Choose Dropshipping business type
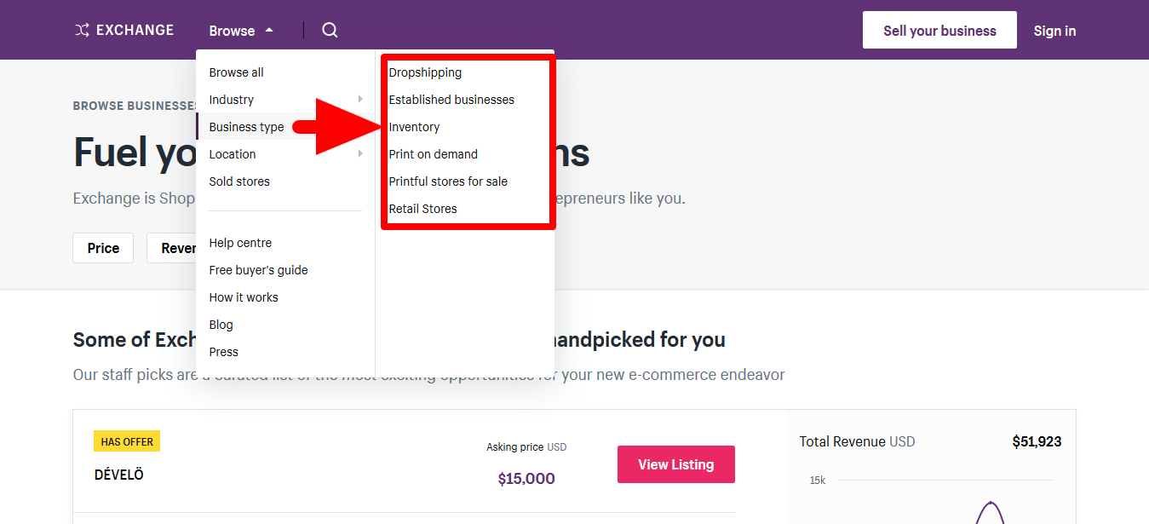The image size is (1149, 524). pos(425,72)
